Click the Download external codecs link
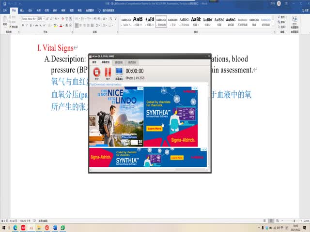This screenshot has width=310, height=232. pos(106,84)
